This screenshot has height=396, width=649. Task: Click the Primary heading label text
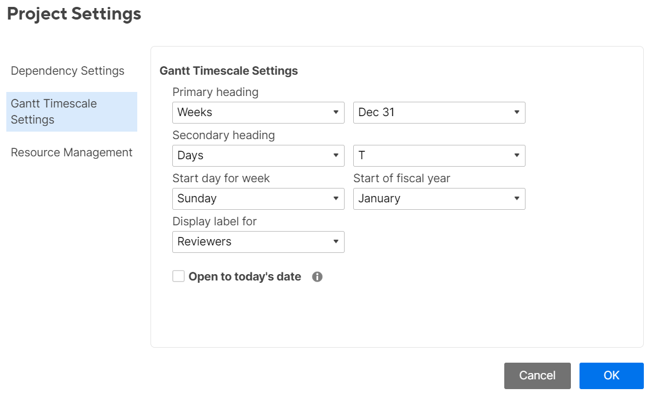(215, 92)
